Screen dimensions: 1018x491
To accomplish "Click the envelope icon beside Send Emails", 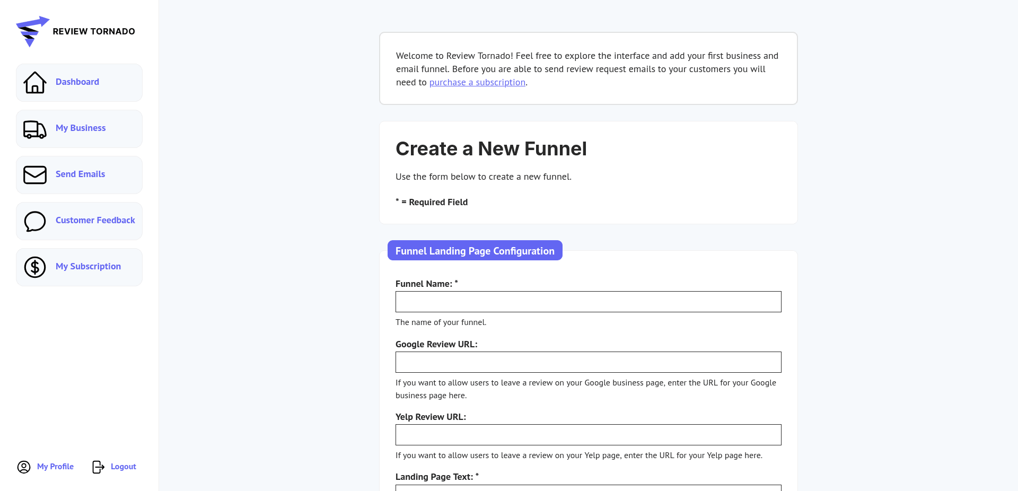I will (35, 174).
